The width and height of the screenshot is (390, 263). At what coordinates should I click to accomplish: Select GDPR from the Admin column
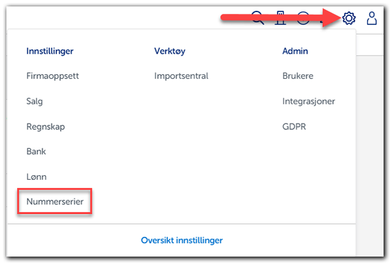coord(294,127)
